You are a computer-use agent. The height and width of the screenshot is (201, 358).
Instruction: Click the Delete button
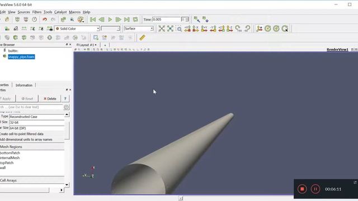click(x=50, y=99)
